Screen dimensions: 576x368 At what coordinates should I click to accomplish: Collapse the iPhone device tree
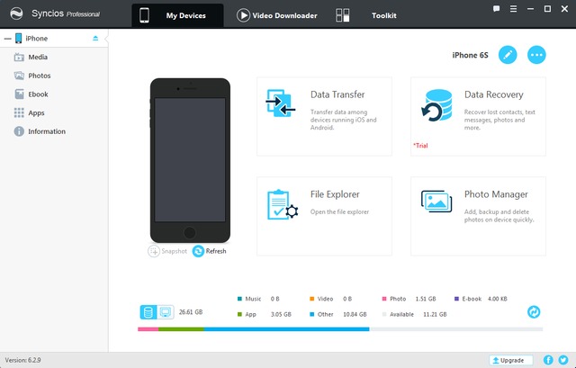[6, 39]
